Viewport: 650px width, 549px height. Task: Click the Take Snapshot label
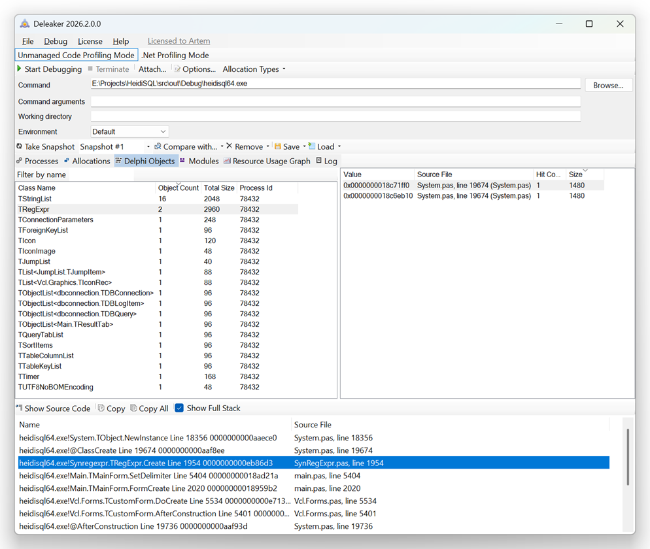(x=49, y=146)
